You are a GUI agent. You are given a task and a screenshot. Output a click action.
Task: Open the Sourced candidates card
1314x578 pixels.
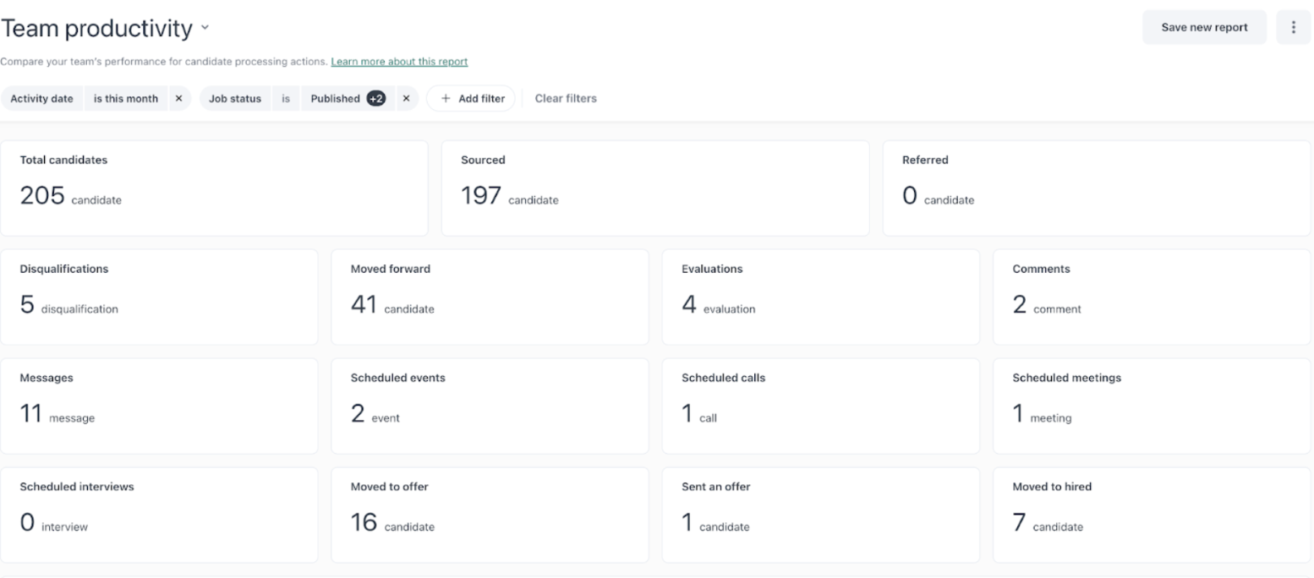(x=654, y=188)
